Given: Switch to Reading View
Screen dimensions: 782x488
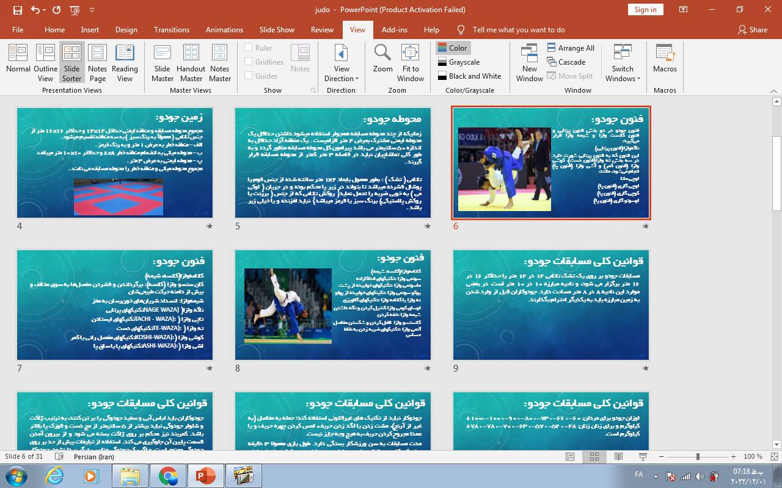Looking at the screenshot, I should point(125,61).
